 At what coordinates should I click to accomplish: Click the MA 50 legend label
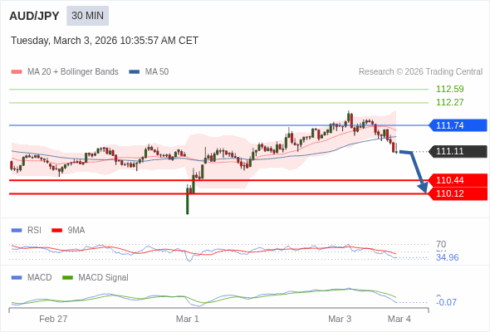157,72
